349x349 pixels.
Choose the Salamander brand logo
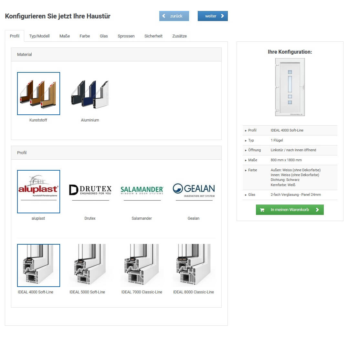pyautogui.click(x=142, y=191)
